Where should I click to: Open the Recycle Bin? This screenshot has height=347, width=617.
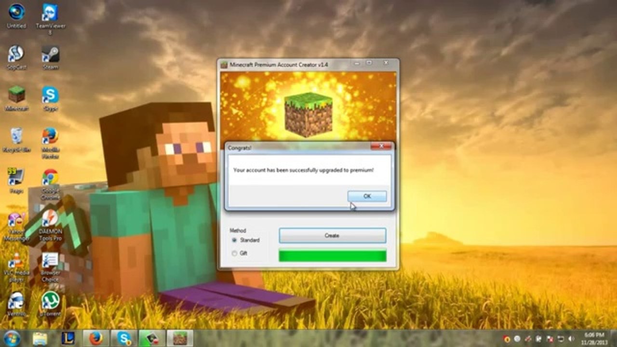point(16,140)
